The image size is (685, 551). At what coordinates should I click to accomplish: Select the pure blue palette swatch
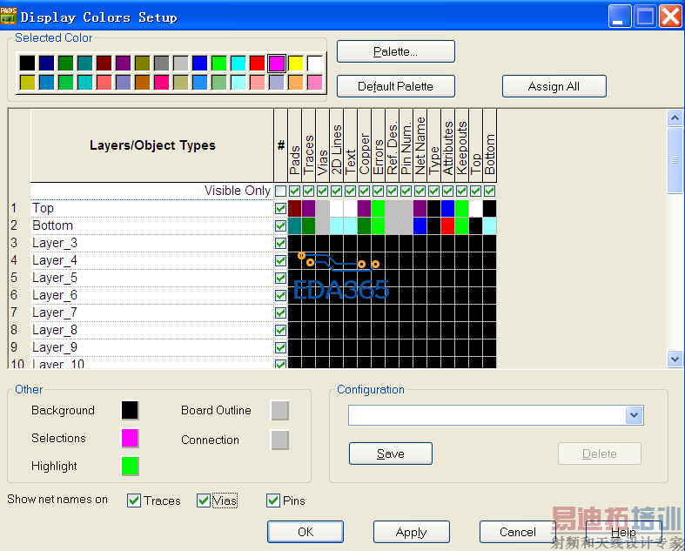[x=199, y=64]
